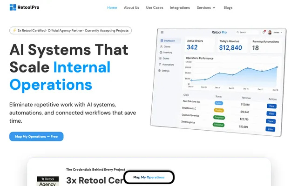Click the Zenith Logistics client name
This screenshot has width=298, height=186.
(x=188, y=122)
